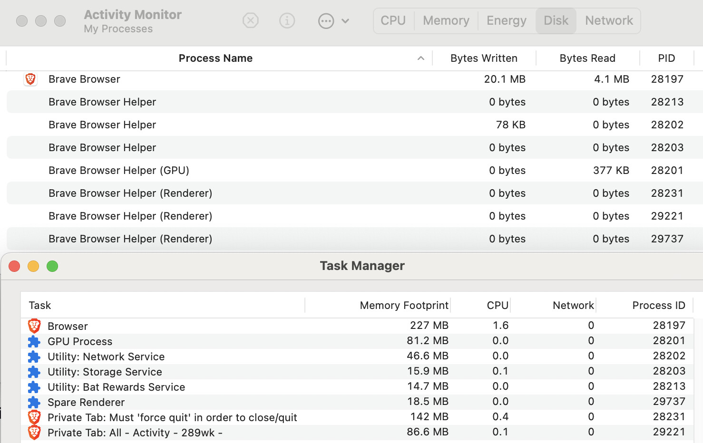Viewport: 703px width, 443px height.
Task: Click the 227 MB memory footprint value
Action: tap(429, 325)
